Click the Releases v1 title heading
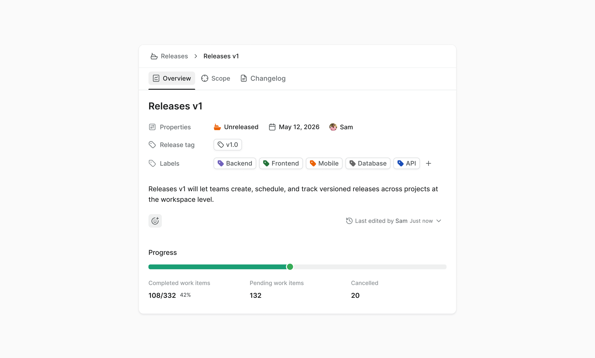This screenshot has width=595, height=358. [175, 106]
